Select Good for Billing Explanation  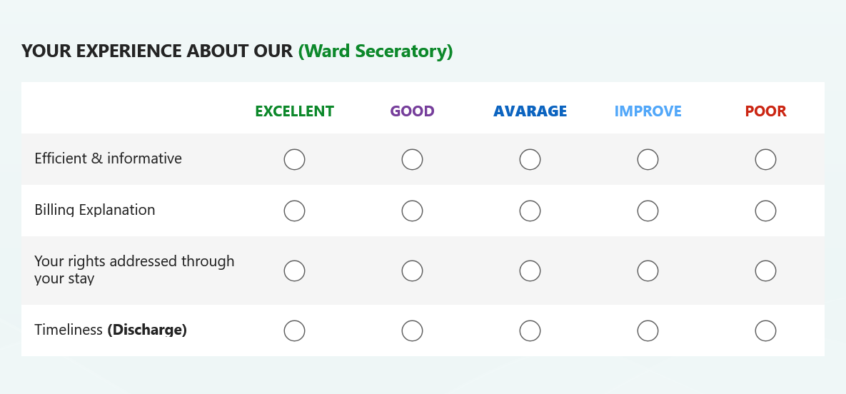coord(412,211)
